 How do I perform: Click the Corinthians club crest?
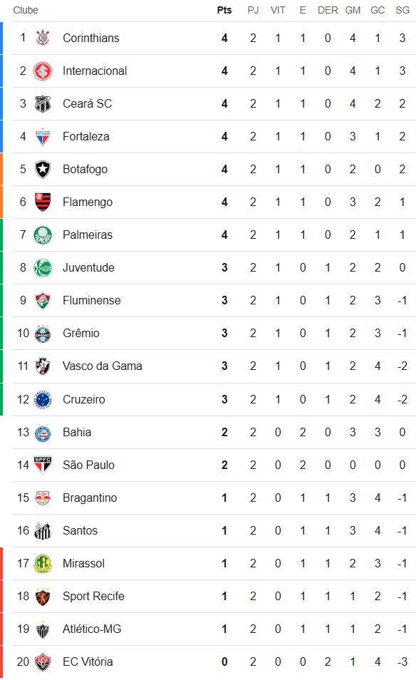click(43, 38)
